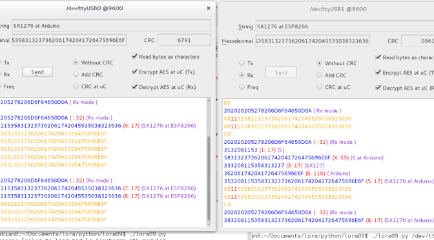434x240 pixels.
Task: Select Rx radio button in right window
Action: (x=242, y=75)
